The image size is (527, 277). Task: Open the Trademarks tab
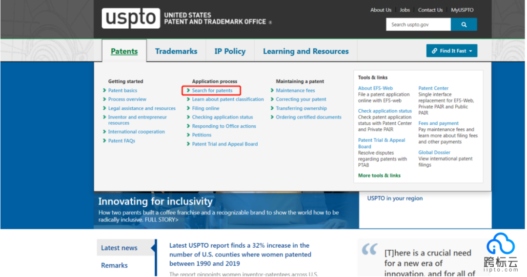176,51
